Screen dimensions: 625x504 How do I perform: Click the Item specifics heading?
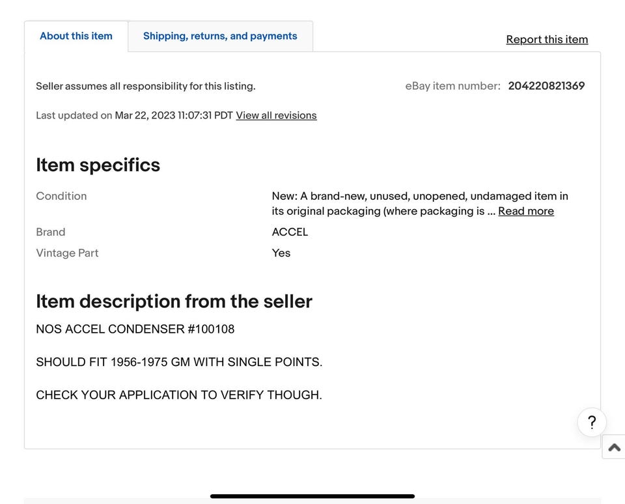point(98,165)
